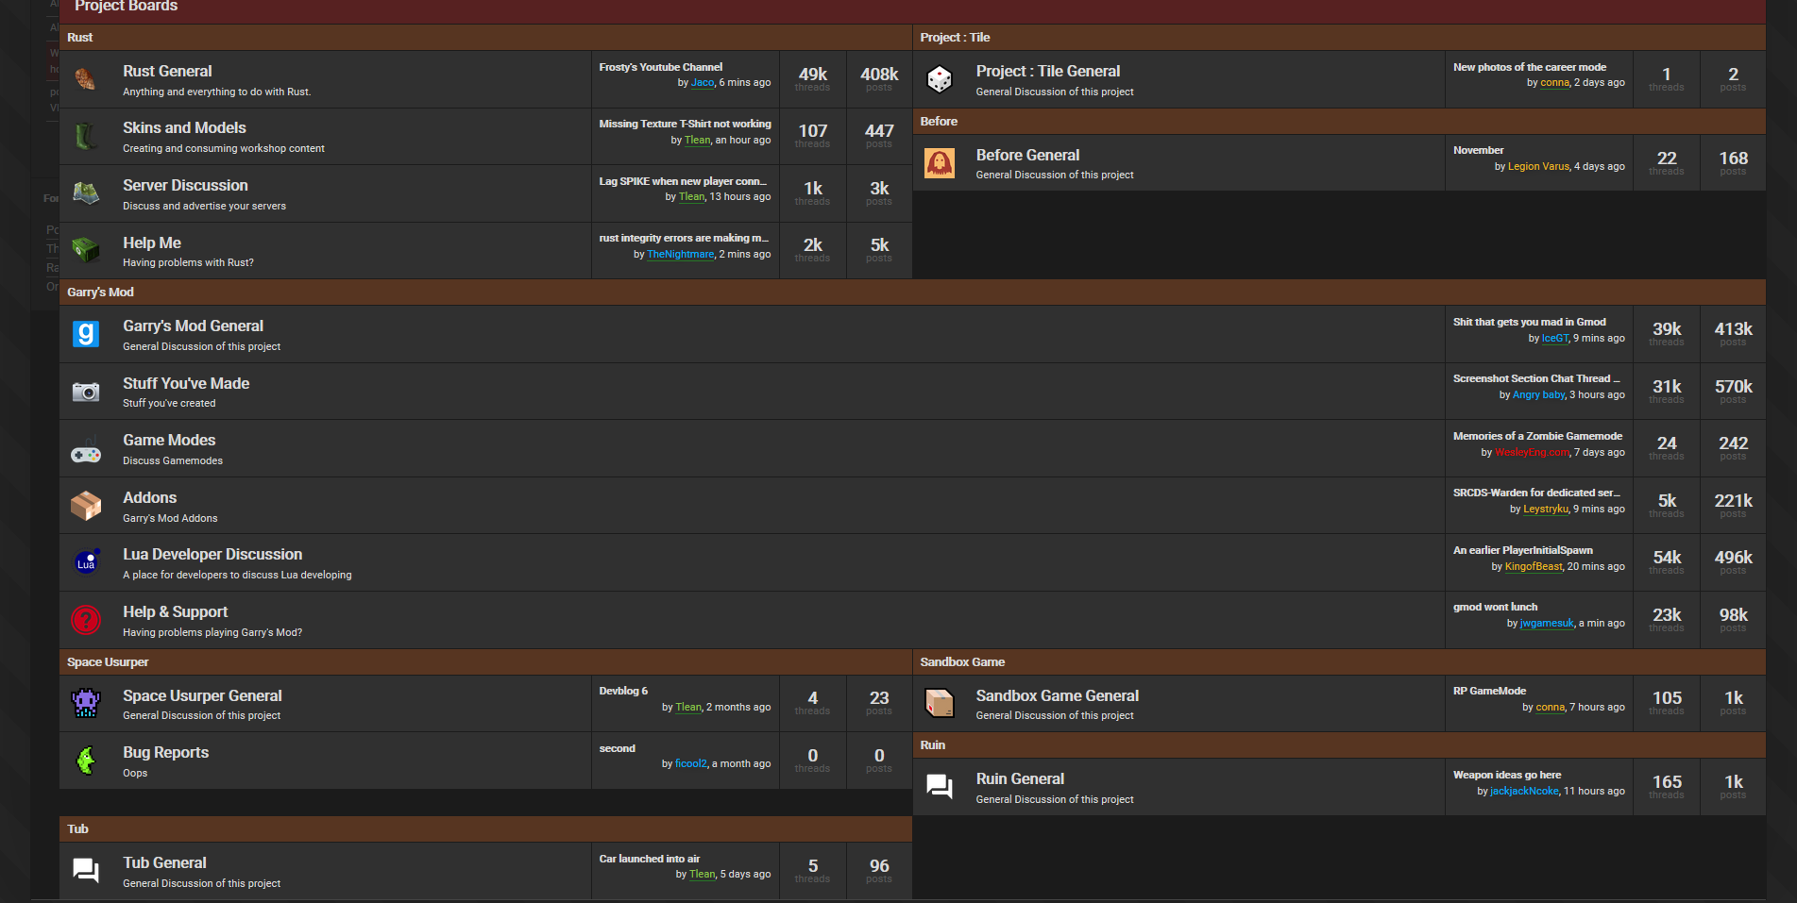Click the Help & Support red question icon

[x=86, y=620]
